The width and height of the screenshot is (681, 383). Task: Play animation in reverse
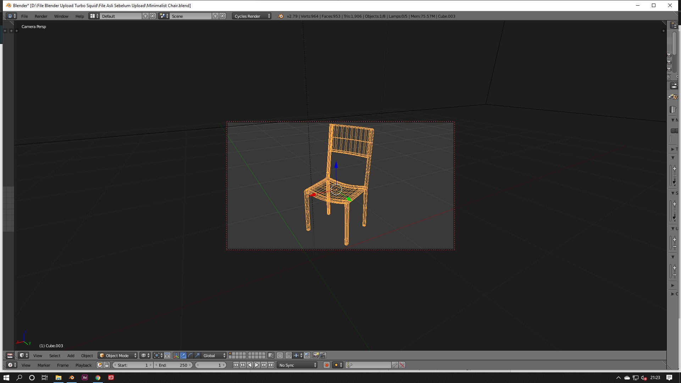point(250,365)
